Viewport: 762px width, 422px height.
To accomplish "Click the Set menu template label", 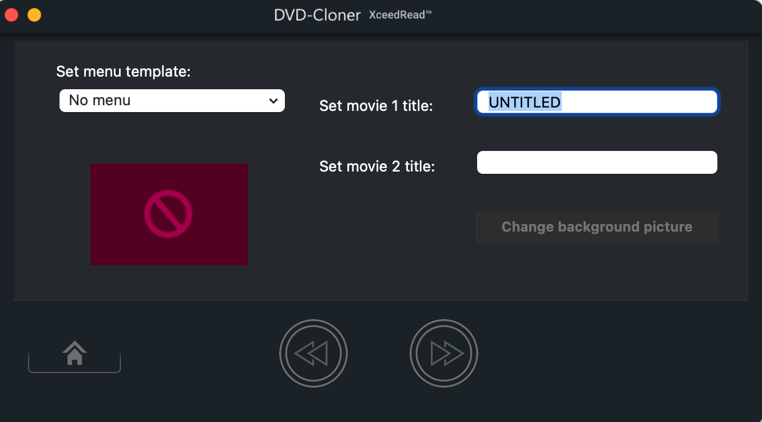I will pyautogui.click(x=123, y=71).
